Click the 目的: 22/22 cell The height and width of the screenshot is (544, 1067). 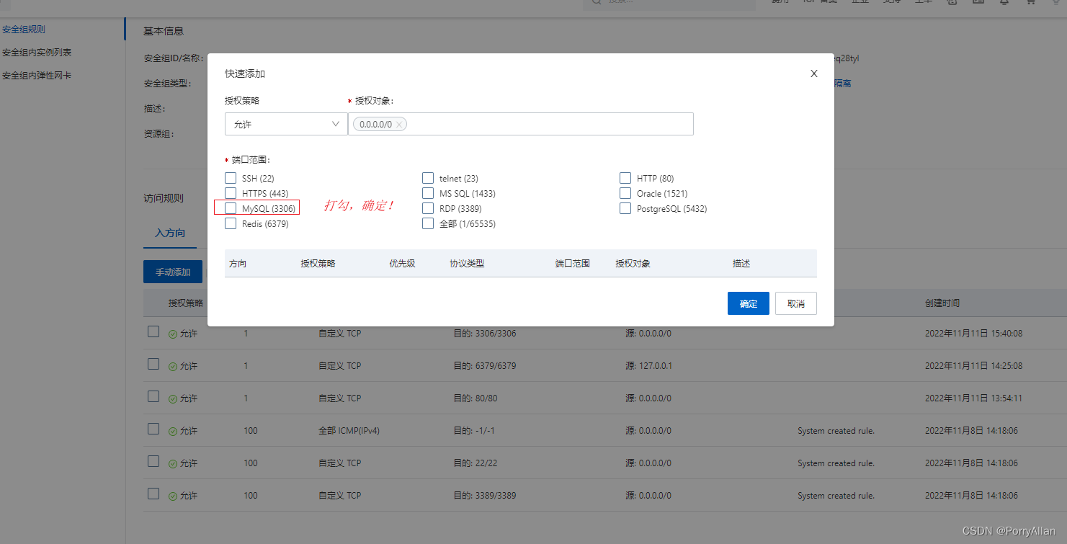pos(476,463)
